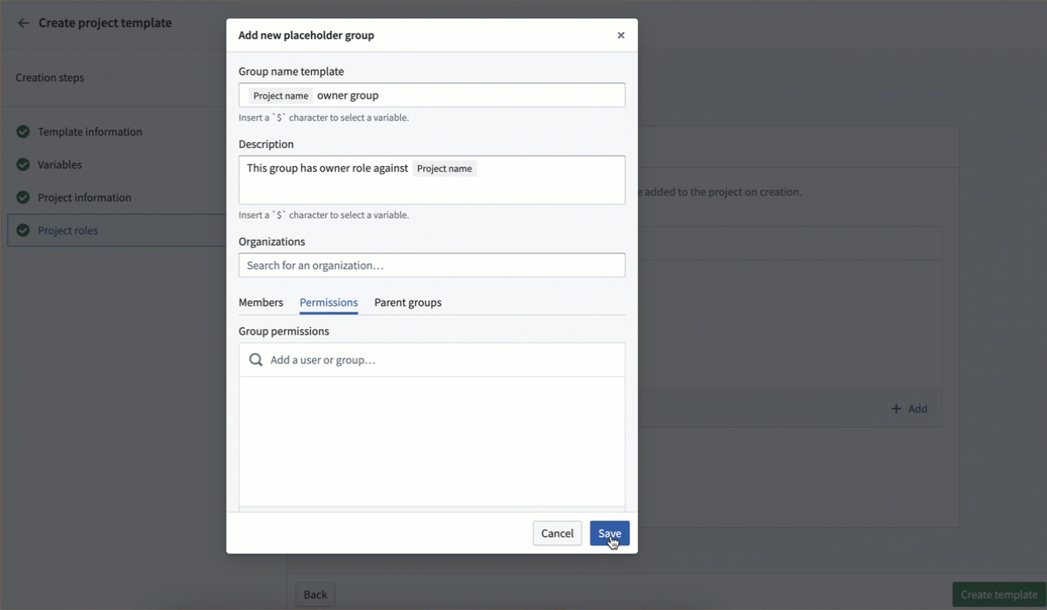Click the Organizations label
1047x610 pixels.
tap(272, 242)
